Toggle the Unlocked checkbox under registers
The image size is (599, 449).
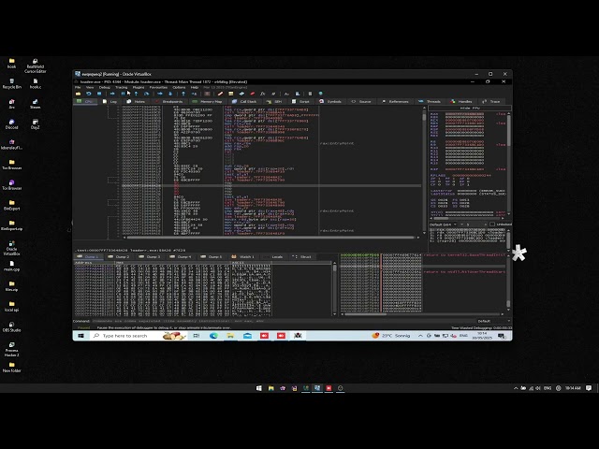coord(492,224)
